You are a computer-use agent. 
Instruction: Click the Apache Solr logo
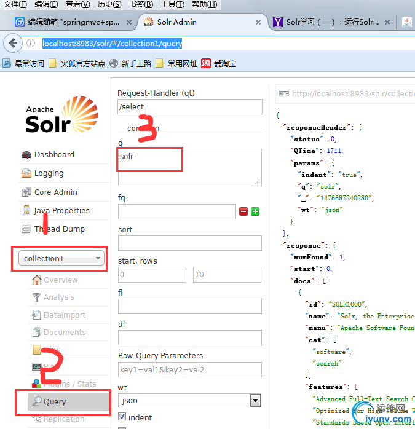62,115
